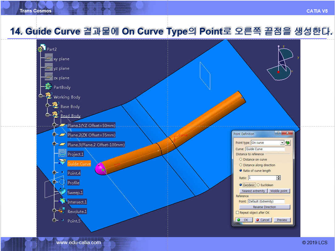The width and height of the screenshot is (335, 251).
Task: Click the Curve input field
Action: pos(265,149)
